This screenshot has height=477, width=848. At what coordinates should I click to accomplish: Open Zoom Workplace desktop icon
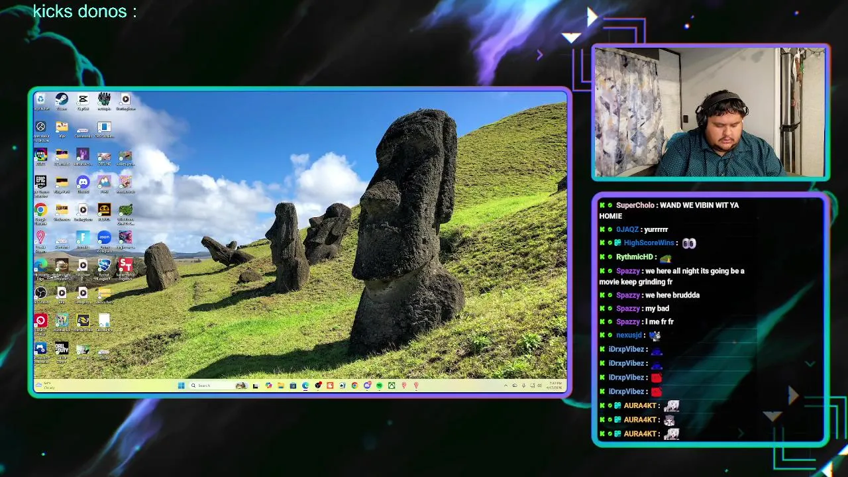[104, 240]
